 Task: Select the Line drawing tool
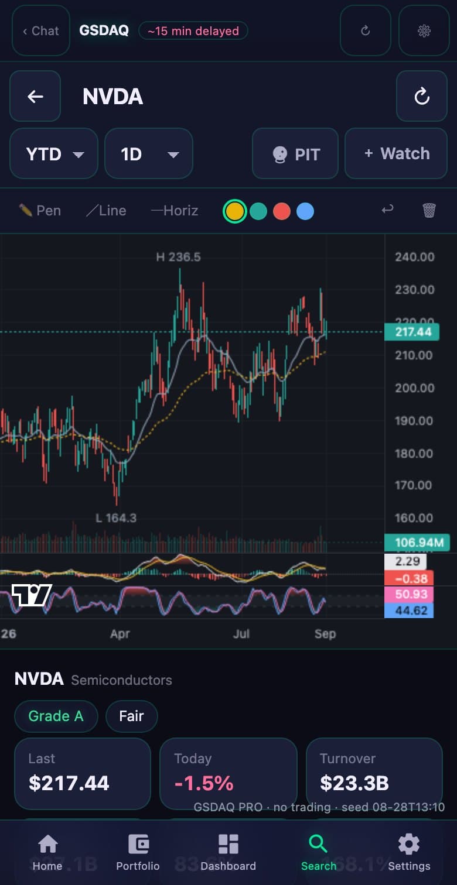106,211
